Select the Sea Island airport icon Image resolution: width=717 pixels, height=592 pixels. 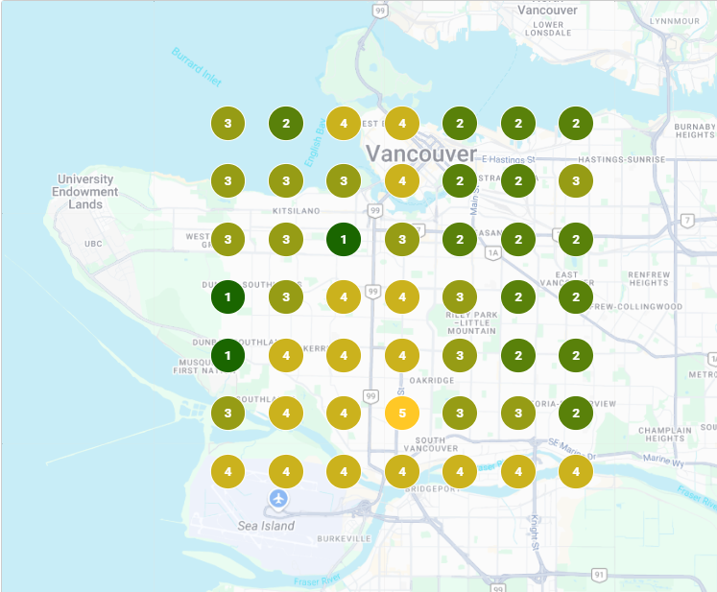(278, 498)
